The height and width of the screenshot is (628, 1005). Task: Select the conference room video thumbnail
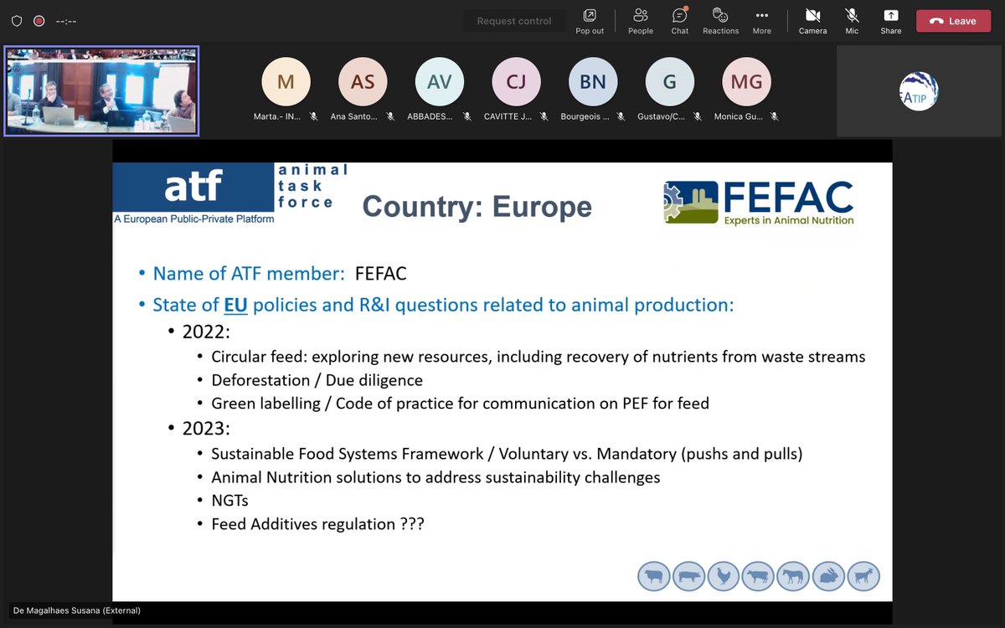click(101, 90)
